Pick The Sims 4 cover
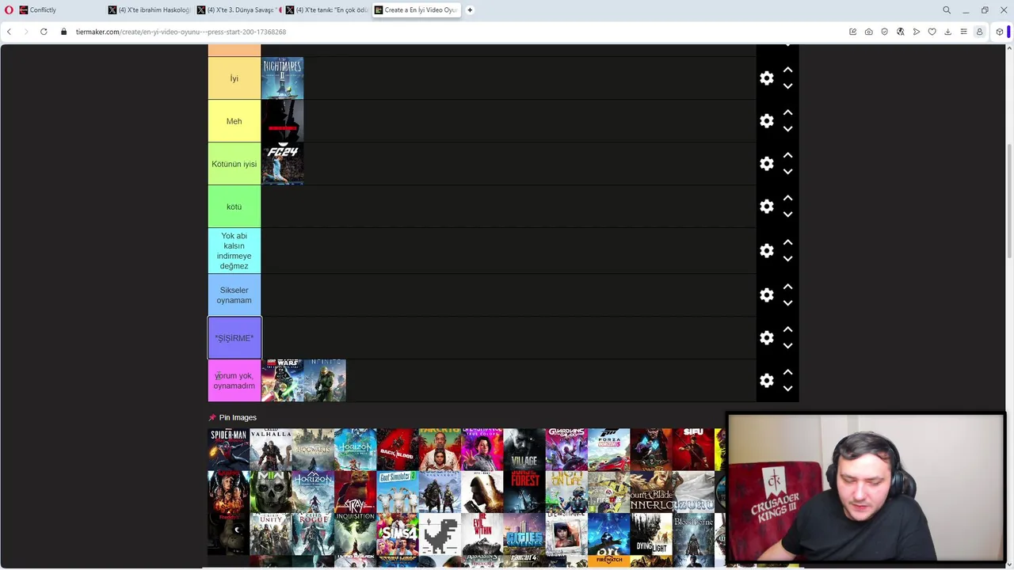This screenshot has width=1014, height=570. 398,535
